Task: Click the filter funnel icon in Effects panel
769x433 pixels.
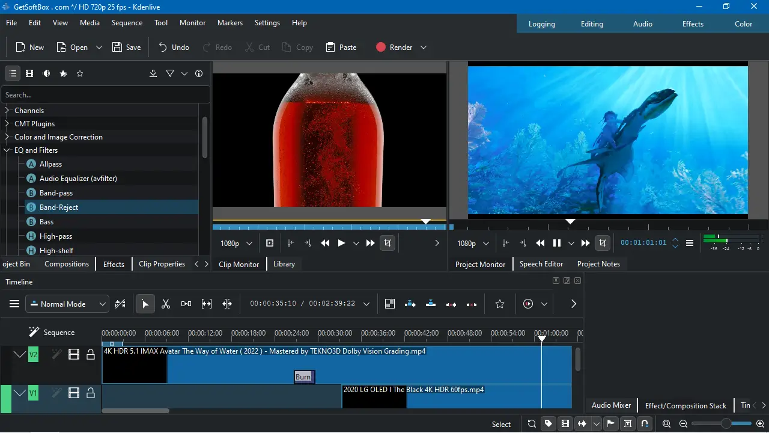Action: (170, 73)
